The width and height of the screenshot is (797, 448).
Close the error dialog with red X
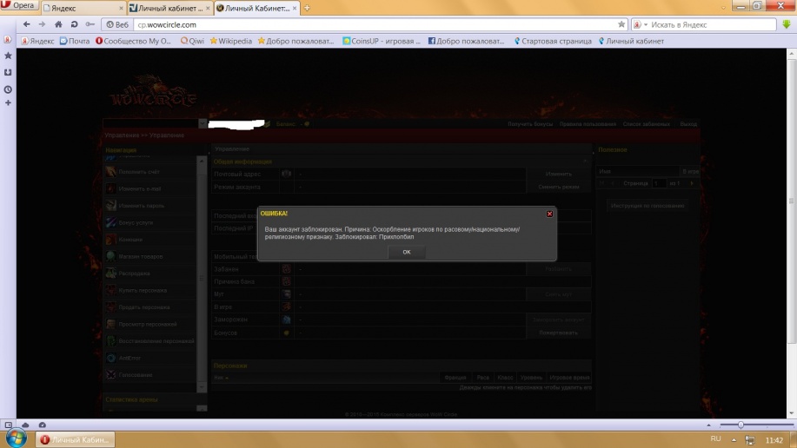[548, 213]
